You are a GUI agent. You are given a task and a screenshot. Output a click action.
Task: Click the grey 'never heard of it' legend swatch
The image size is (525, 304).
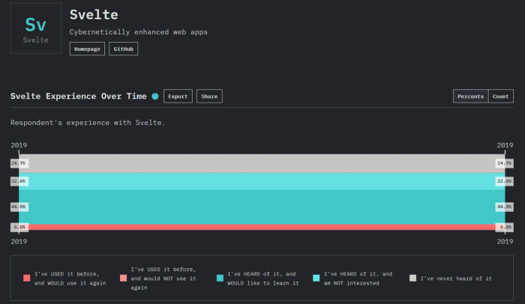pos(412,279)
